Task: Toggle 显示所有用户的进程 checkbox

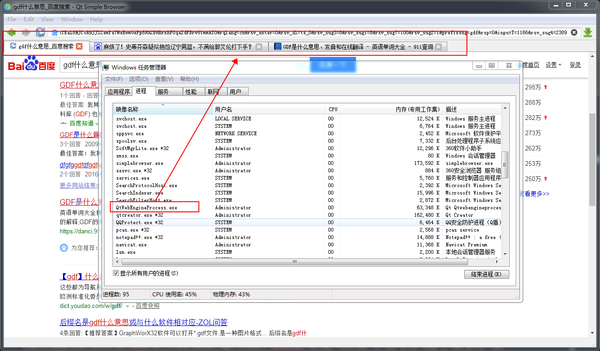Action: click(x=116, y=273)
